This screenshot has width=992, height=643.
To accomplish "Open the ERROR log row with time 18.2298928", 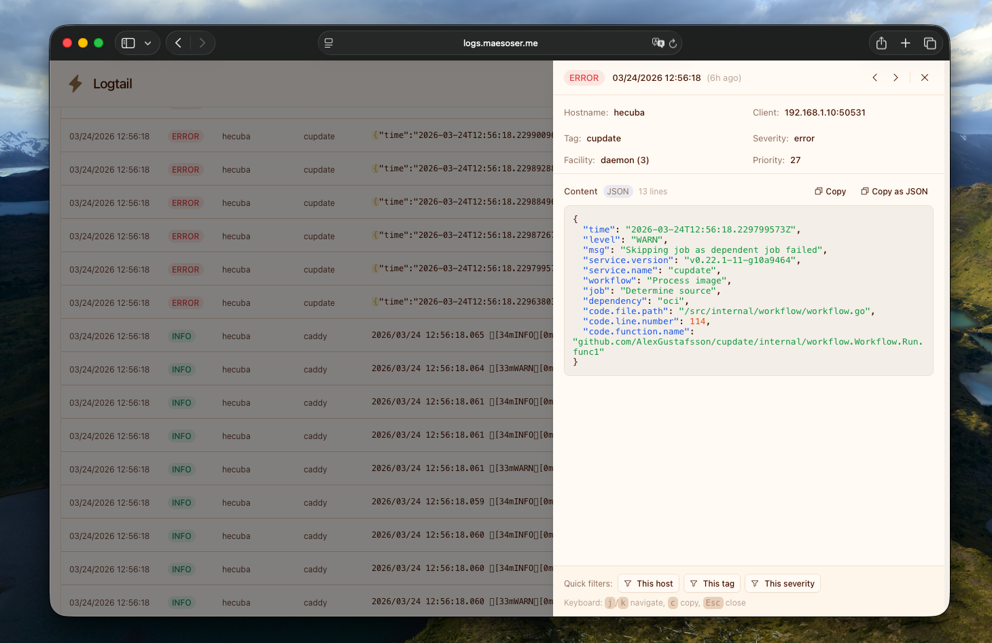I will (x=307, y=169).
